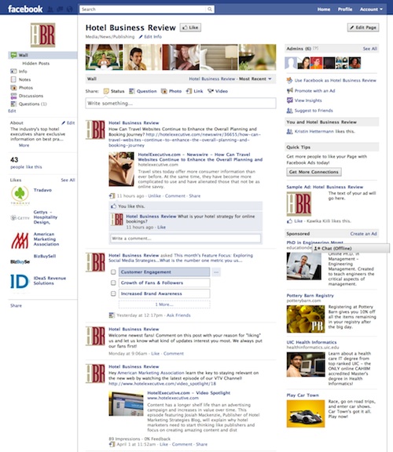Open the Most Recent wall filter dropdown
Viewport: 393px width, 452px height.
click(255, 78)
